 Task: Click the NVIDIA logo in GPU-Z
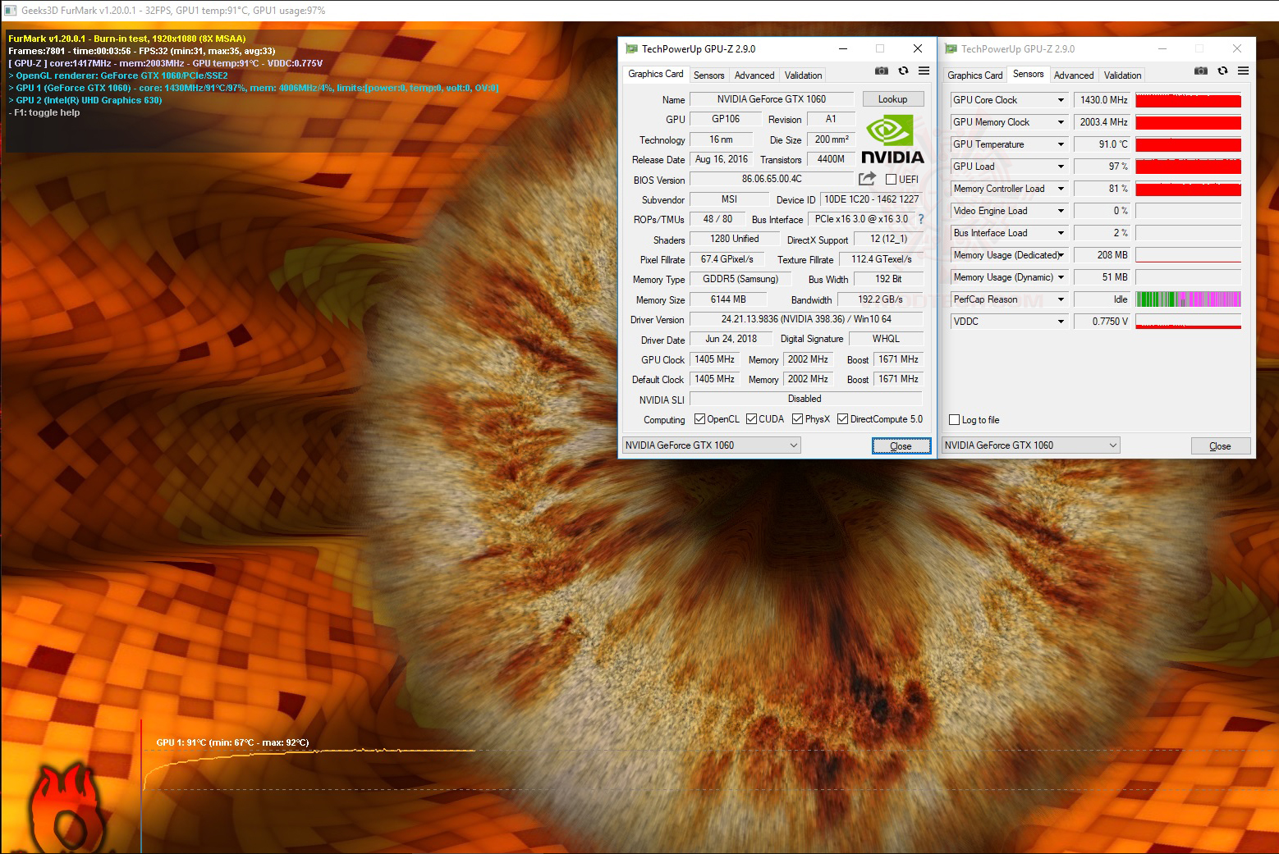[x=892, y=139]
